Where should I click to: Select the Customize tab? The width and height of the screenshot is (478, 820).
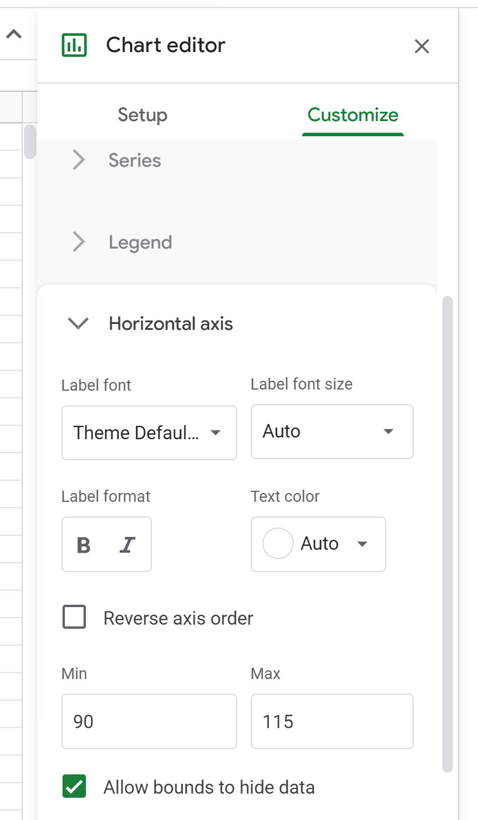(x=352, y=115)
